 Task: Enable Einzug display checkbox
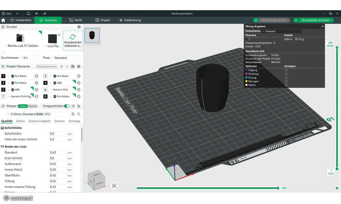click(286, 77)
